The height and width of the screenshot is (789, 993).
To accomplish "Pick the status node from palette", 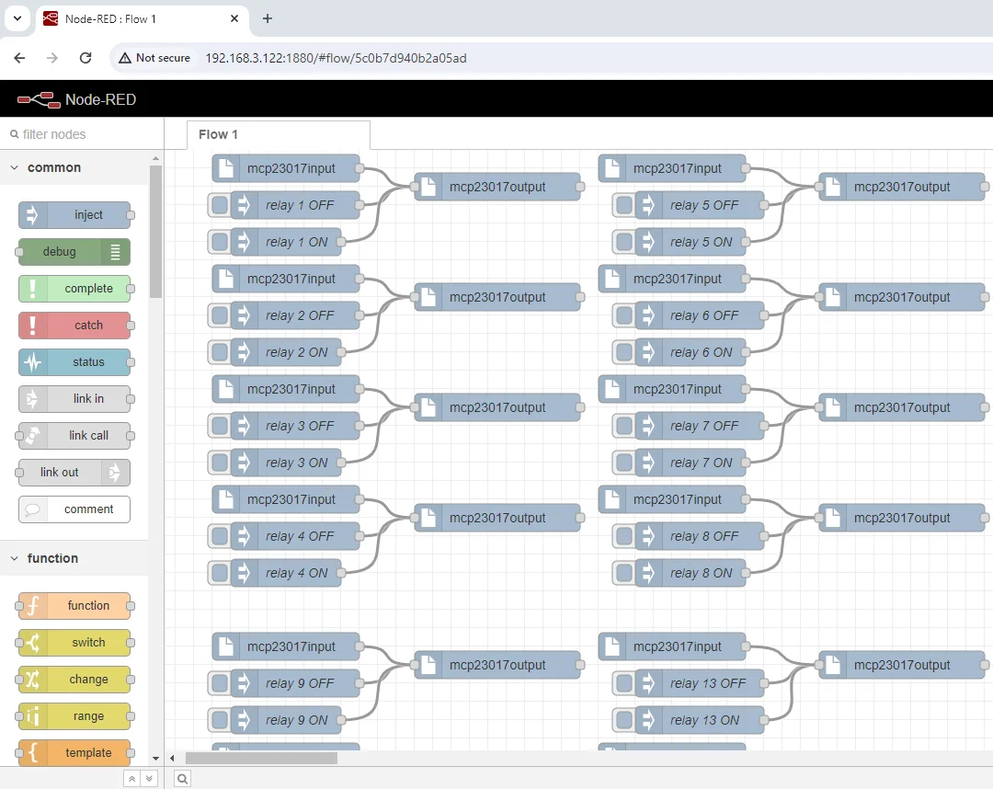I will point(74,362).
